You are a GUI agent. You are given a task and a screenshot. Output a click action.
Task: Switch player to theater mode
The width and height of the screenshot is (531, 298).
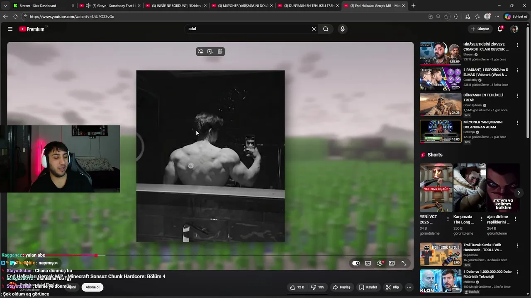pos(392,263)
